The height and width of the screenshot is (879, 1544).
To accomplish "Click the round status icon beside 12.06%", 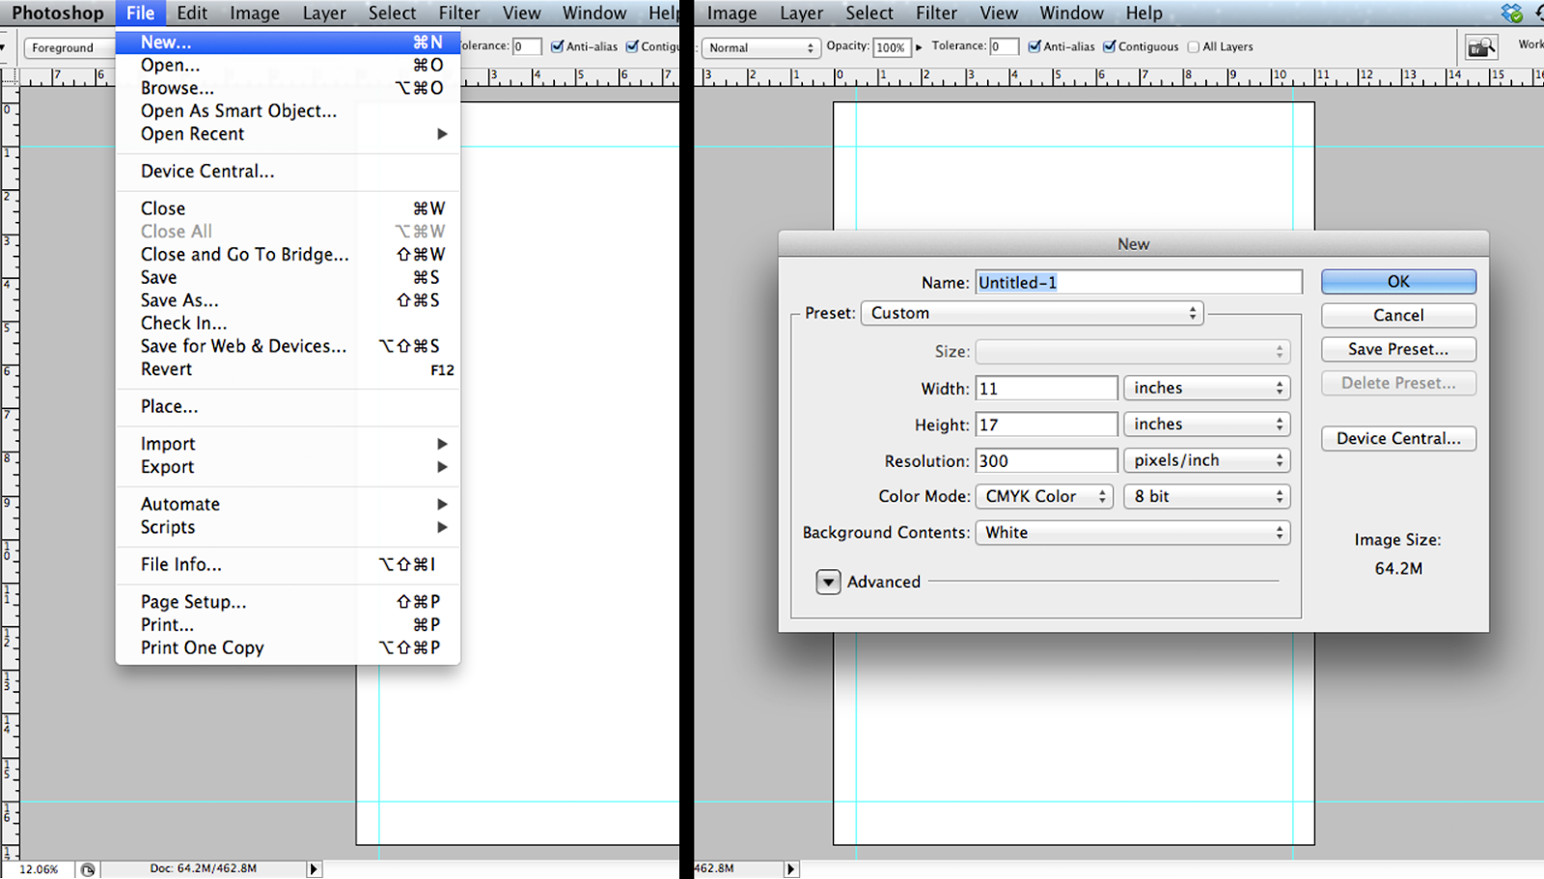I will coord(88,869).
